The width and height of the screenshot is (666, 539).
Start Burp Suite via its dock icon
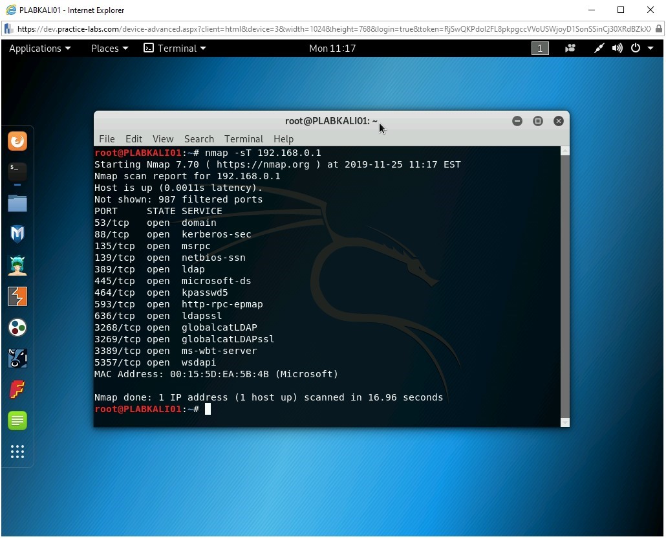17,296
